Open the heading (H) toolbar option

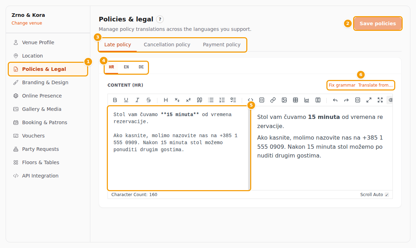pyautogui.click(x=166, y=100)
